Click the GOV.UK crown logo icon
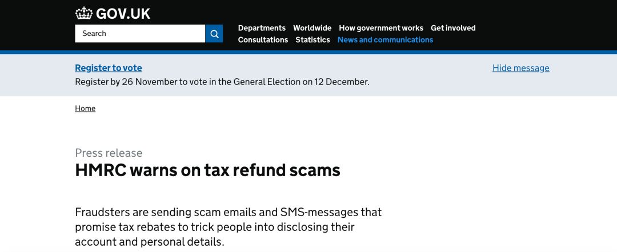Image resolution: width=617 pixels, height=252 pixels. coord(83,13)
